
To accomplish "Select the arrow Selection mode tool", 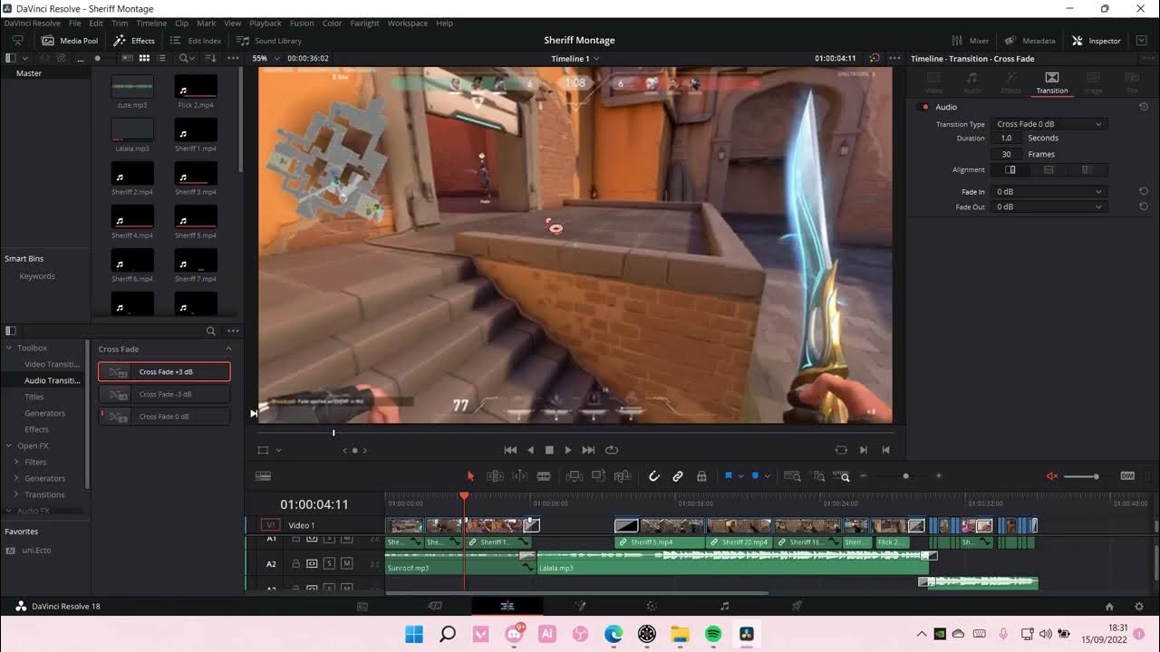I will [470, 476].
